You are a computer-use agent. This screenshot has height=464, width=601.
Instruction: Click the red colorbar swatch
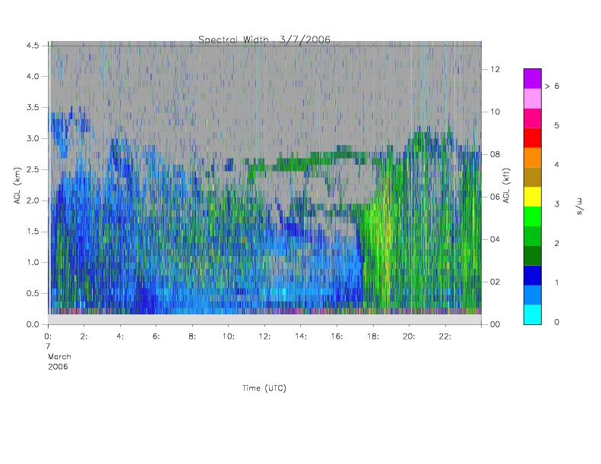(x=533, y=138)
